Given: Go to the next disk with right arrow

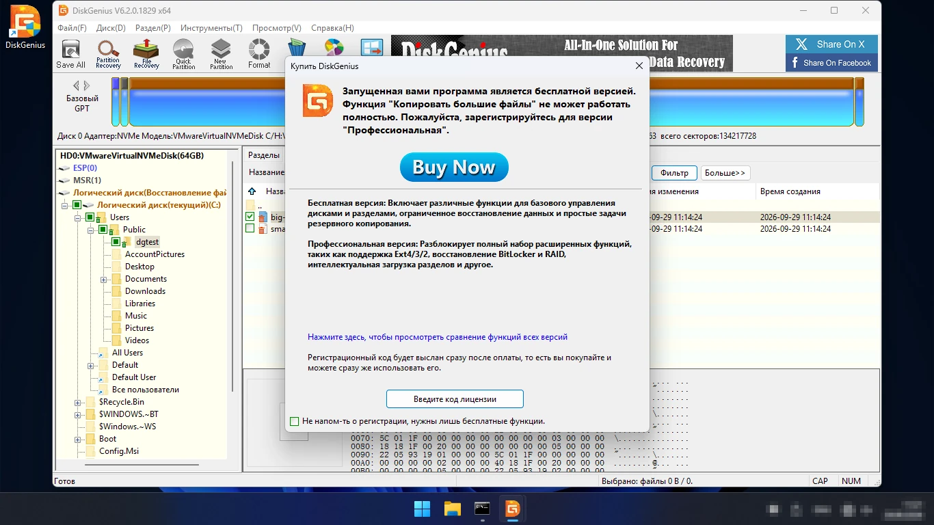Looking at the screenshot, I should [87, 85].
